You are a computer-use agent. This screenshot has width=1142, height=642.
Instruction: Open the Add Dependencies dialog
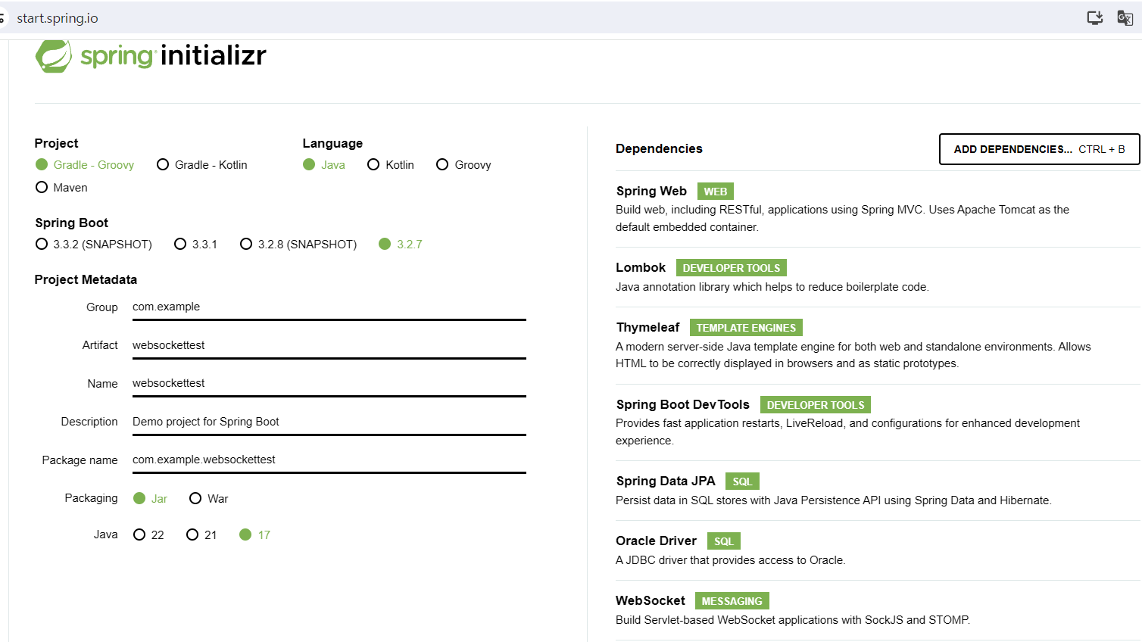(x=1039, y=149)
